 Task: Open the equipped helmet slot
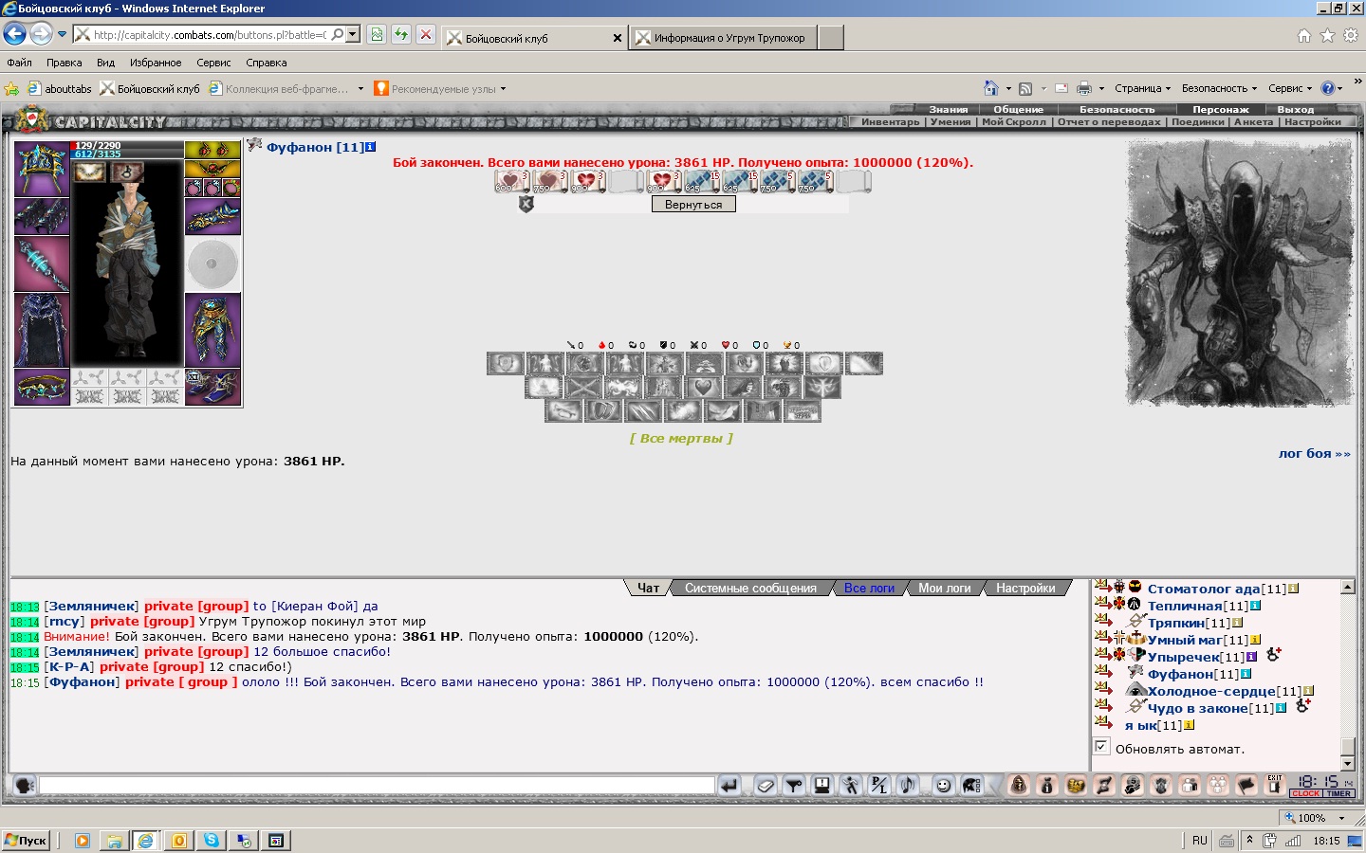point(42,169)
